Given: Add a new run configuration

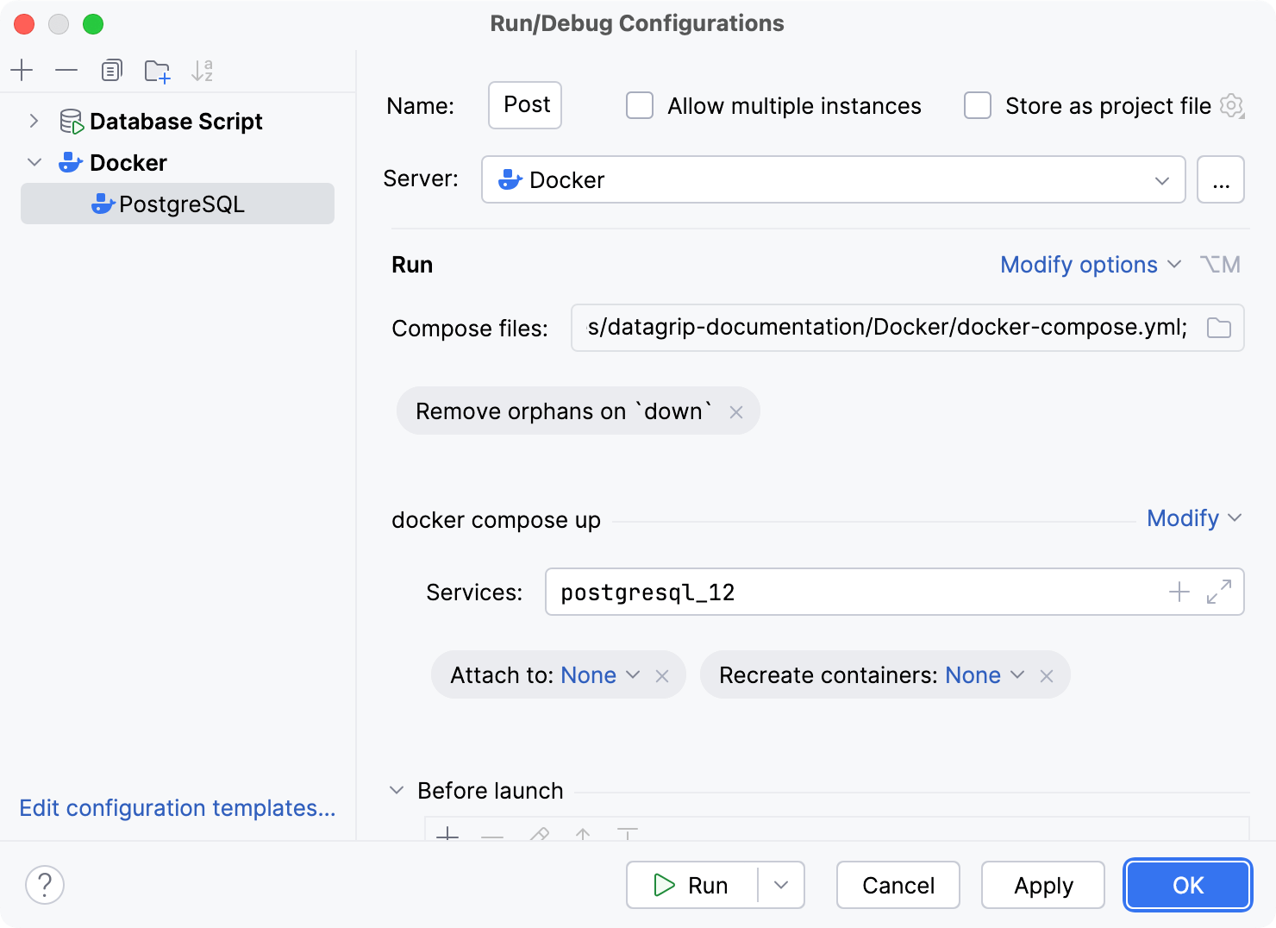Looking at the screenshot, I should [22, 70].
